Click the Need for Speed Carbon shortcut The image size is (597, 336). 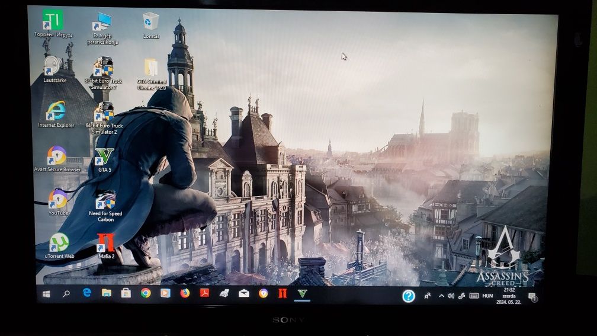[x=105, y=206]
